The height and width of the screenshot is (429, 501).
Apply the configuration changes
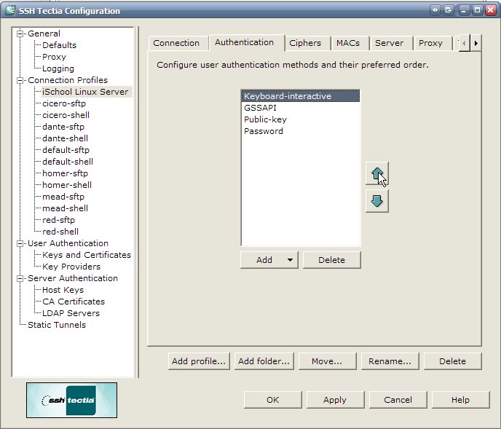coord(335,400)
